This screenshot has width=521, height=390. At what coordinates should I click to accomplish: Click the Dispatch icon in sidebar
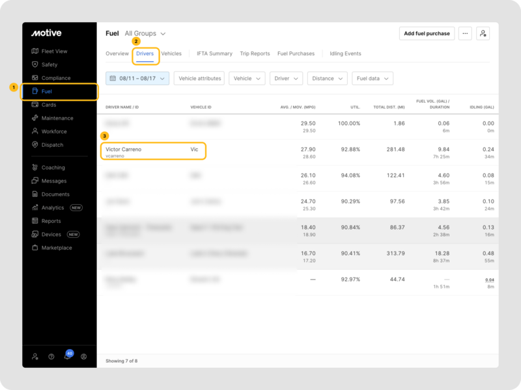[35, 145]
